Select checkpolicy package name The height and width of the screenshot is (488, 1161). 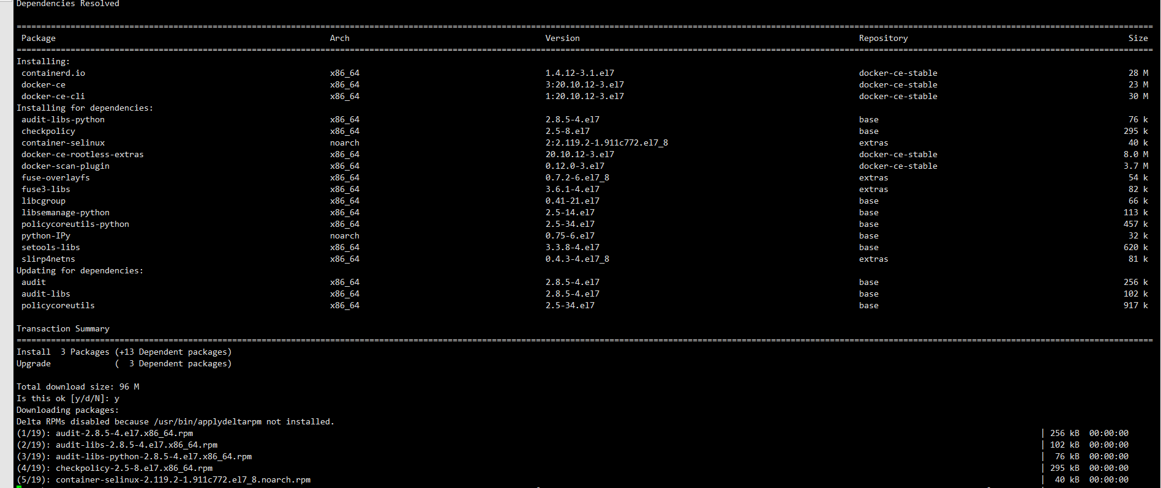point(48,131)
